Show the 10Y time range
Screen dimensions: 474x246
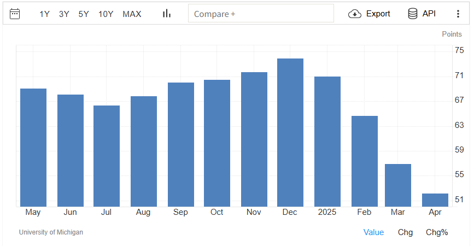106,14
